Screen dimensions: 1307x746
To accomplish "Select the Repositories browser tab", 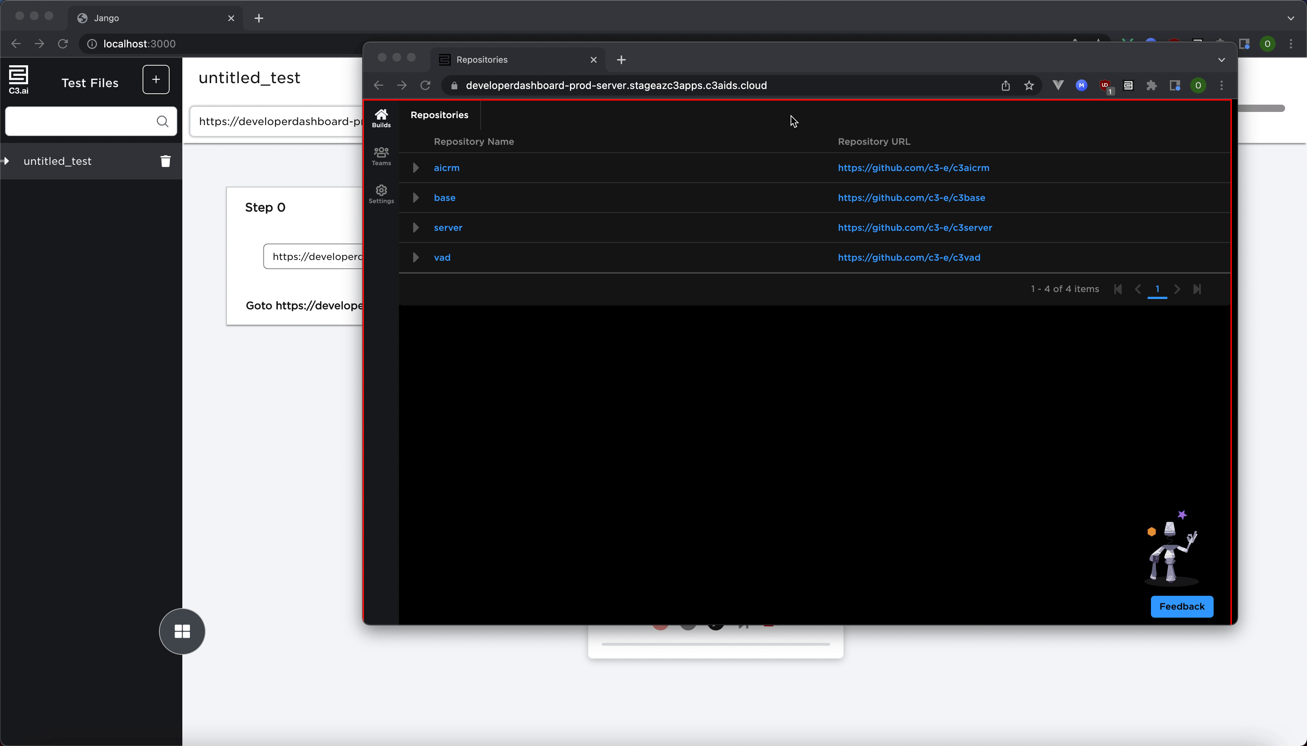I will click(512, 59).
